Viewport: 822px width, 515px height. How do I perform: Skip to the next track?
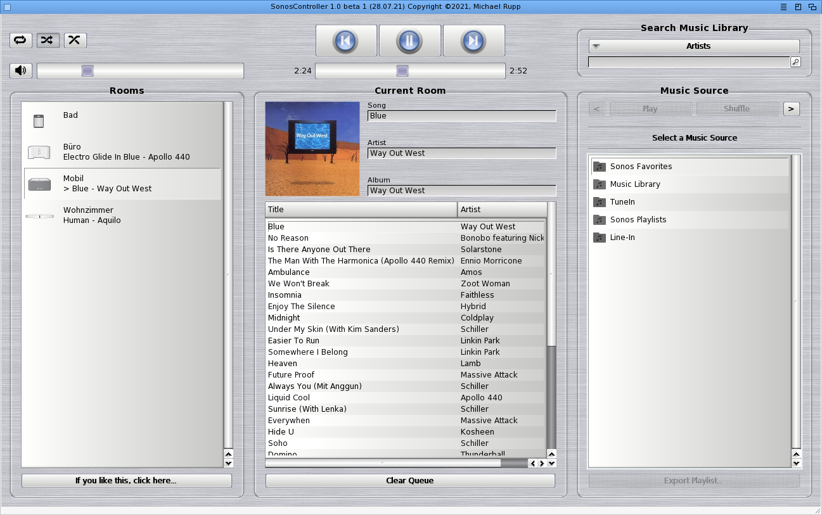473,41
